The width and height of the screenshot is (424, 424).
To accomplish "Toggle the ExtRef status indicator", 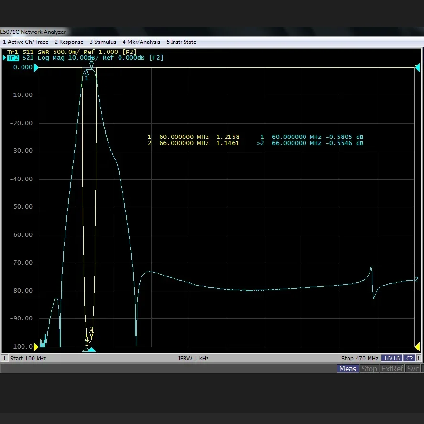I will click(x=392, y=369).
